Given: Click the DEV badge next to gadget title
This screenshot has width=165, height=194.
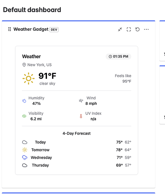Looking at the screenshot, I should pyautogui.click(x=54, y=29).
